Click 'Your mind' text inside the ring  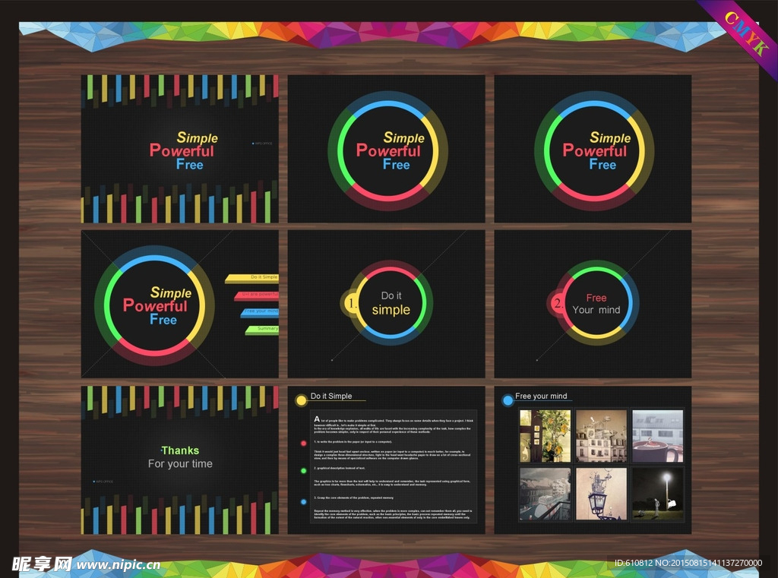tap(596, 310)
